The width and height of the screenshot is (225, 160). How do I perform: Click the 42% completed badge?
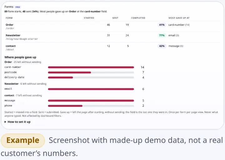point(162,46)
